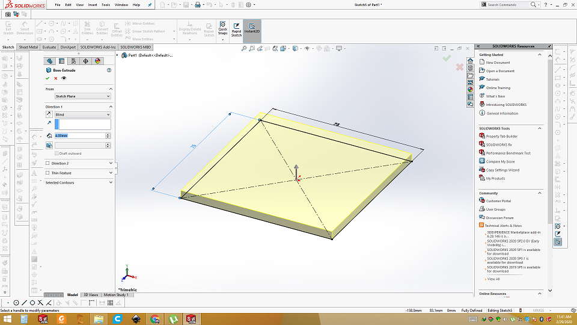Collapse the From section

click(x=111, y=89)
